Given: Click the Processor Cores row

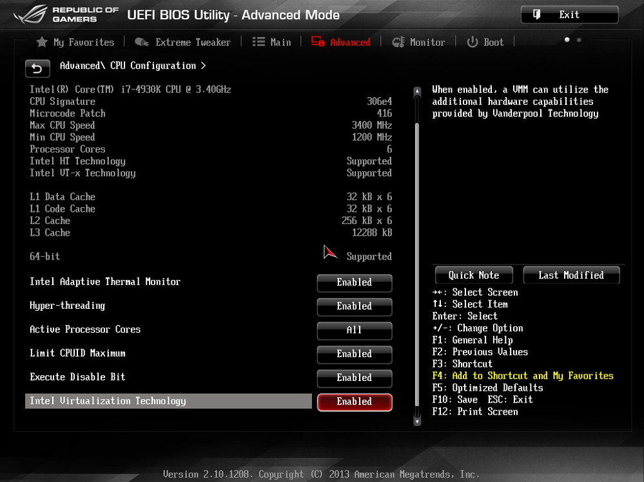Looking at the screenshot, I should [211, 149].
